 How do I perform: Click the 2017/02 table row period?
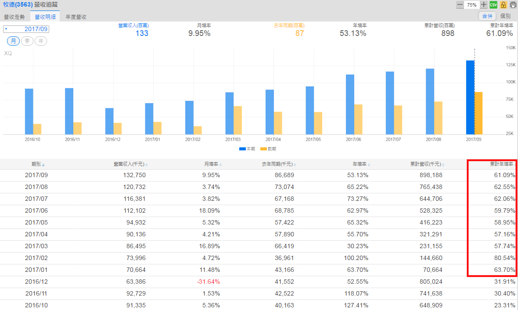point(36,258)
